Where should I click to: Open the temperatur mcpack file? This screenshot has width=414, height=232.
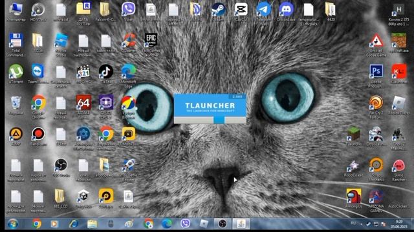pyautogui.click(x=309, y=14)
